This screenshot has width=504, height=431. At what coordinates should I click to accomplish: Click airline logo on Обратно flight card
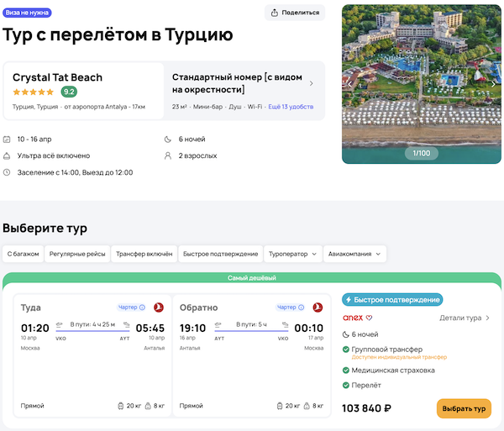(x=318, y=307)
